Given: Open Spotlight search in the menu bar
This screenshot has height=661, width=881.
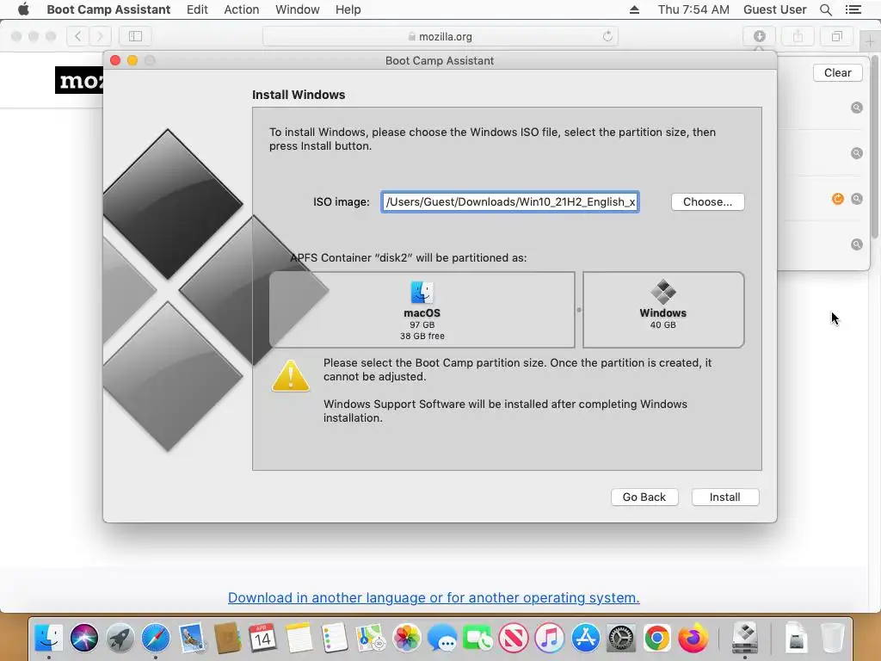Looking at the screenshot, I should click(825, 9).
